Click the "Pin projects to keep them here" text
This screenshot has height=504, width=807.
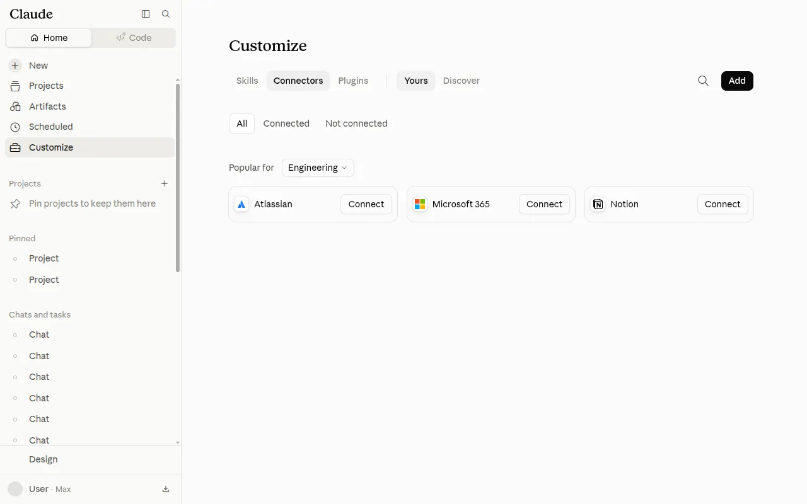coord(92,203)
